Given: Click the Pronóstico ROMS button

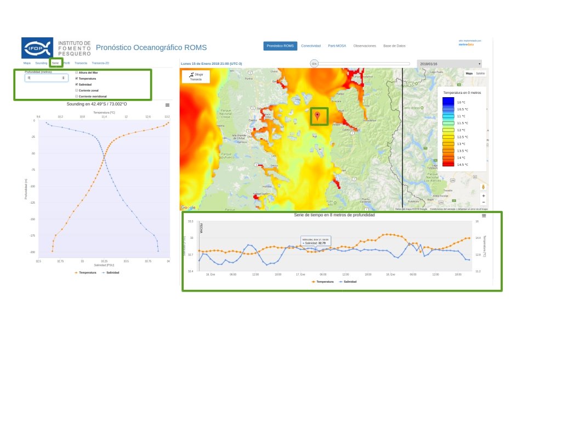Looking at the screenshot, I should click(x=280, y=46).
